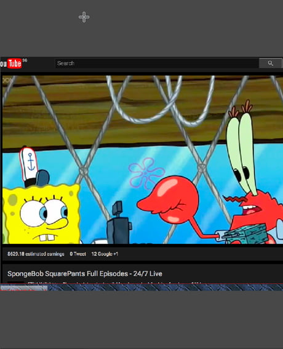Click the '0 Tweet' link
283x349 pixels.
click(78, 254)
